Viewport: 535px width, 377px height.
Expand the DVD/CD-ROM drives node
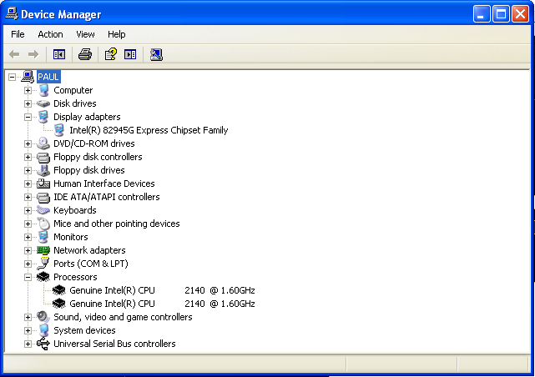tap(28, 143)
